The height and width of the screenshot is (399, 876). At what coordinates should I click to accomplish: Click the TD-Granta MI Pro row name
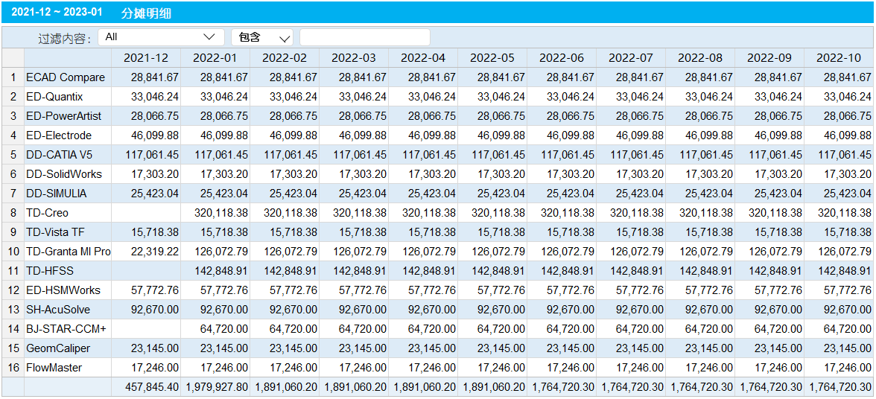pyautogui.click(x=69, y=252)
